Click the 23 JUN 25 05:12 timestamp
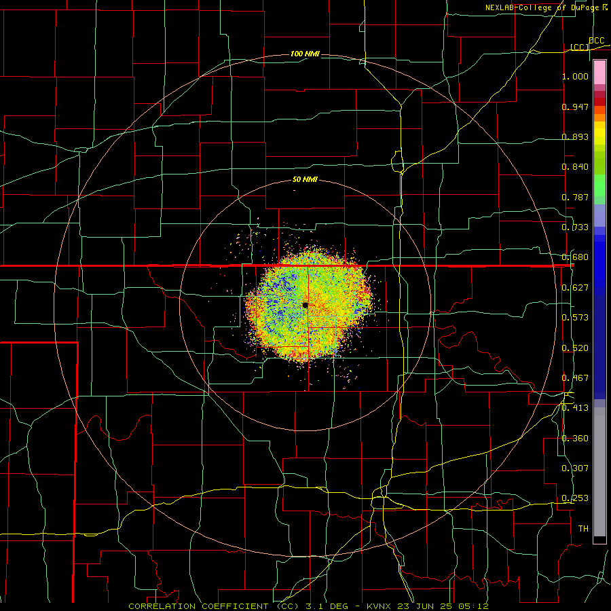611x611 pixels. 443,606
